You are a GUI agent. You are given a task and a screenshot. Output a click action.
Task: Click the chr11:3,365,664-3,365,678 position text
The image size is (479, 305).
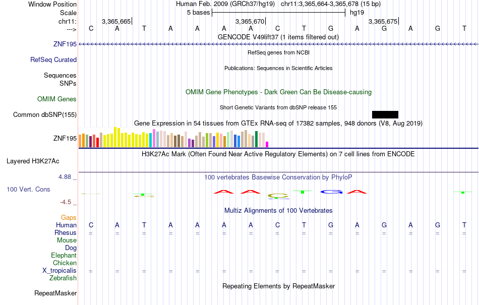click(x=331, y=4)
